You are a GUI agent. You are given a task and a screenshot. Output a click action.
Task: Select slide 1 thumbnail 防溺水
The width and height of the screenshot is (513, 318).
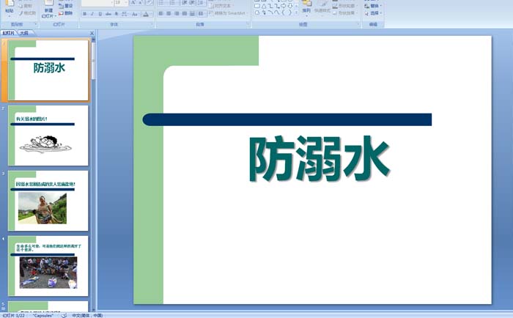click(48, 70)
